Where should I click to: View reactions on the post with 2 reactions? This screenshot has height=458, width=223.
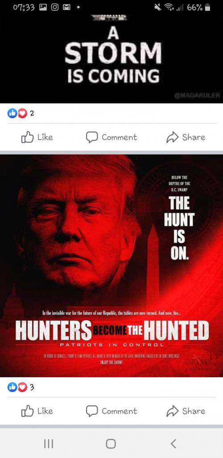[x=21, y=113]
